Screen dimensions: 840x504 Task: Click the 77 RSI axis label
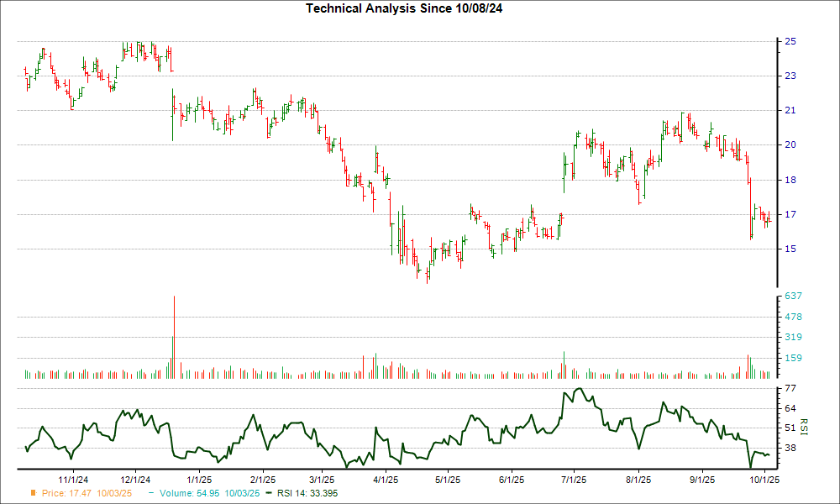click(x=790, y=389)
